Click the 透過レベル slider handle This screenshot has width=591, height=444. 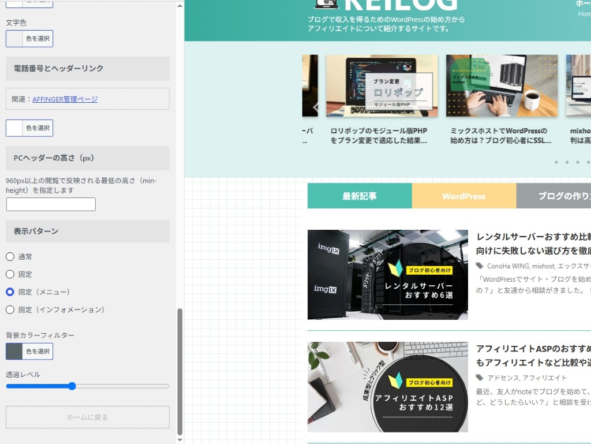pos(72,386)
